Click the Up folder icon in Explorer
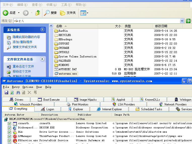The image size is (192, 144). click(38, 13)
